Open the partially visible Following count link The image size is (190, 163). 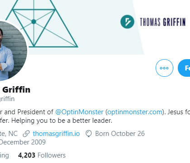click(5, 156)
